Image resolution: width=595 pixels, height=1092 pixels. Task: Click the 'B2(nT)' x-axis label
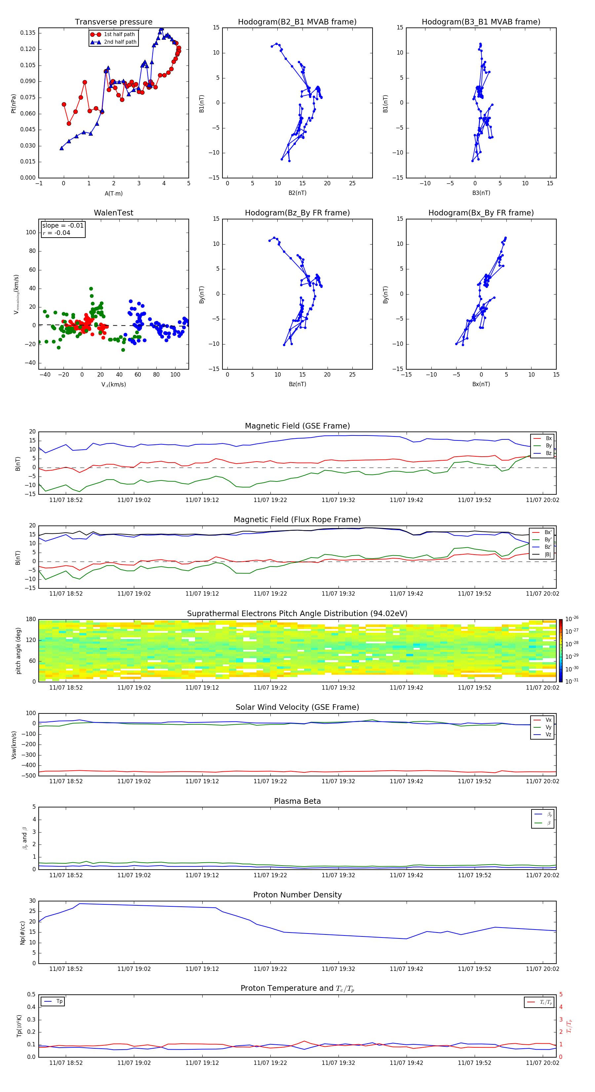tap(297, 193)
